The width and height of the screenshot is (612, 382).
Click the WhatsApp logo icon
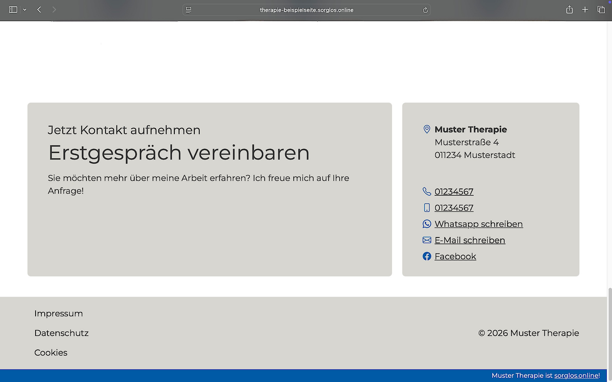coord(427,224)
